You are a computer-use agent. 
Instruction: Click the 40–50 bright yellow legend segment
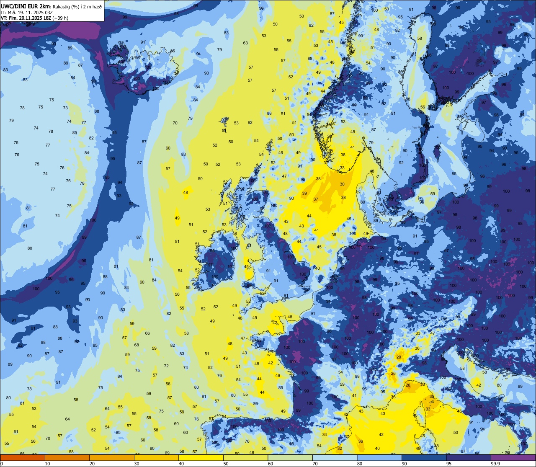tap(201, 457)
